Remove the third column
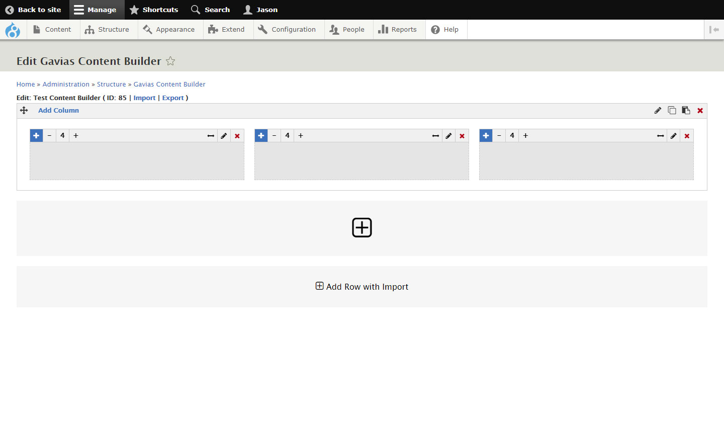Screen dimensions: 724x424 tap(687, 136)
